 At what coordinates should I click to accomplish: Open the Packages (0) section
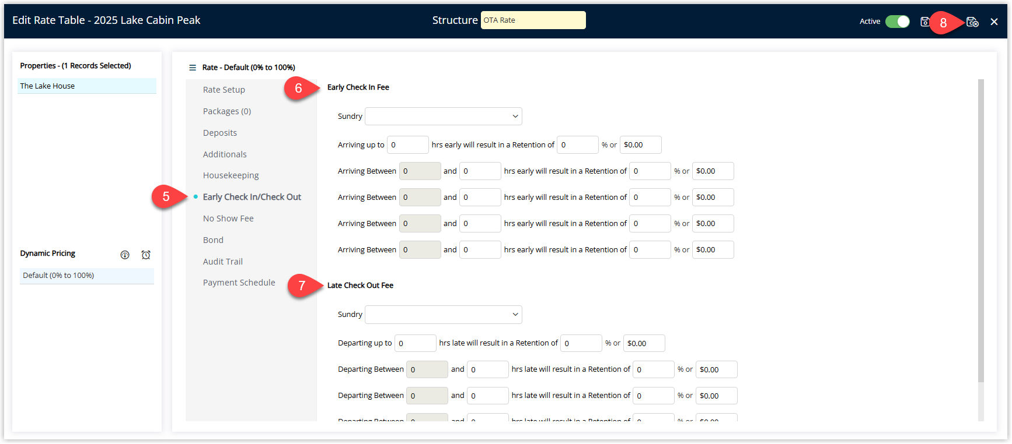point(227,111)
